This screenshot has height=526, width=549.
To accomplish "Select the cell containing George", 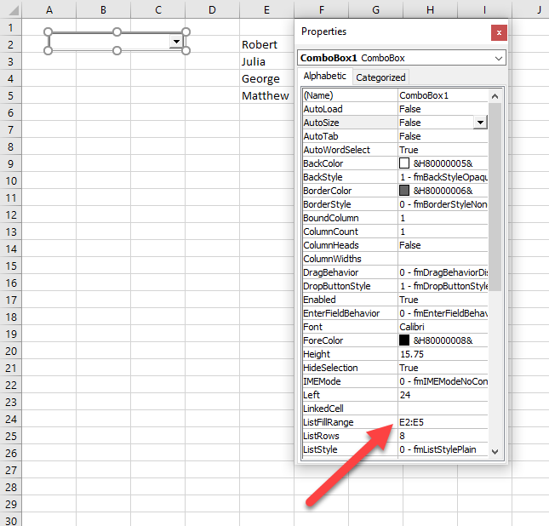I will click(266, 78).
